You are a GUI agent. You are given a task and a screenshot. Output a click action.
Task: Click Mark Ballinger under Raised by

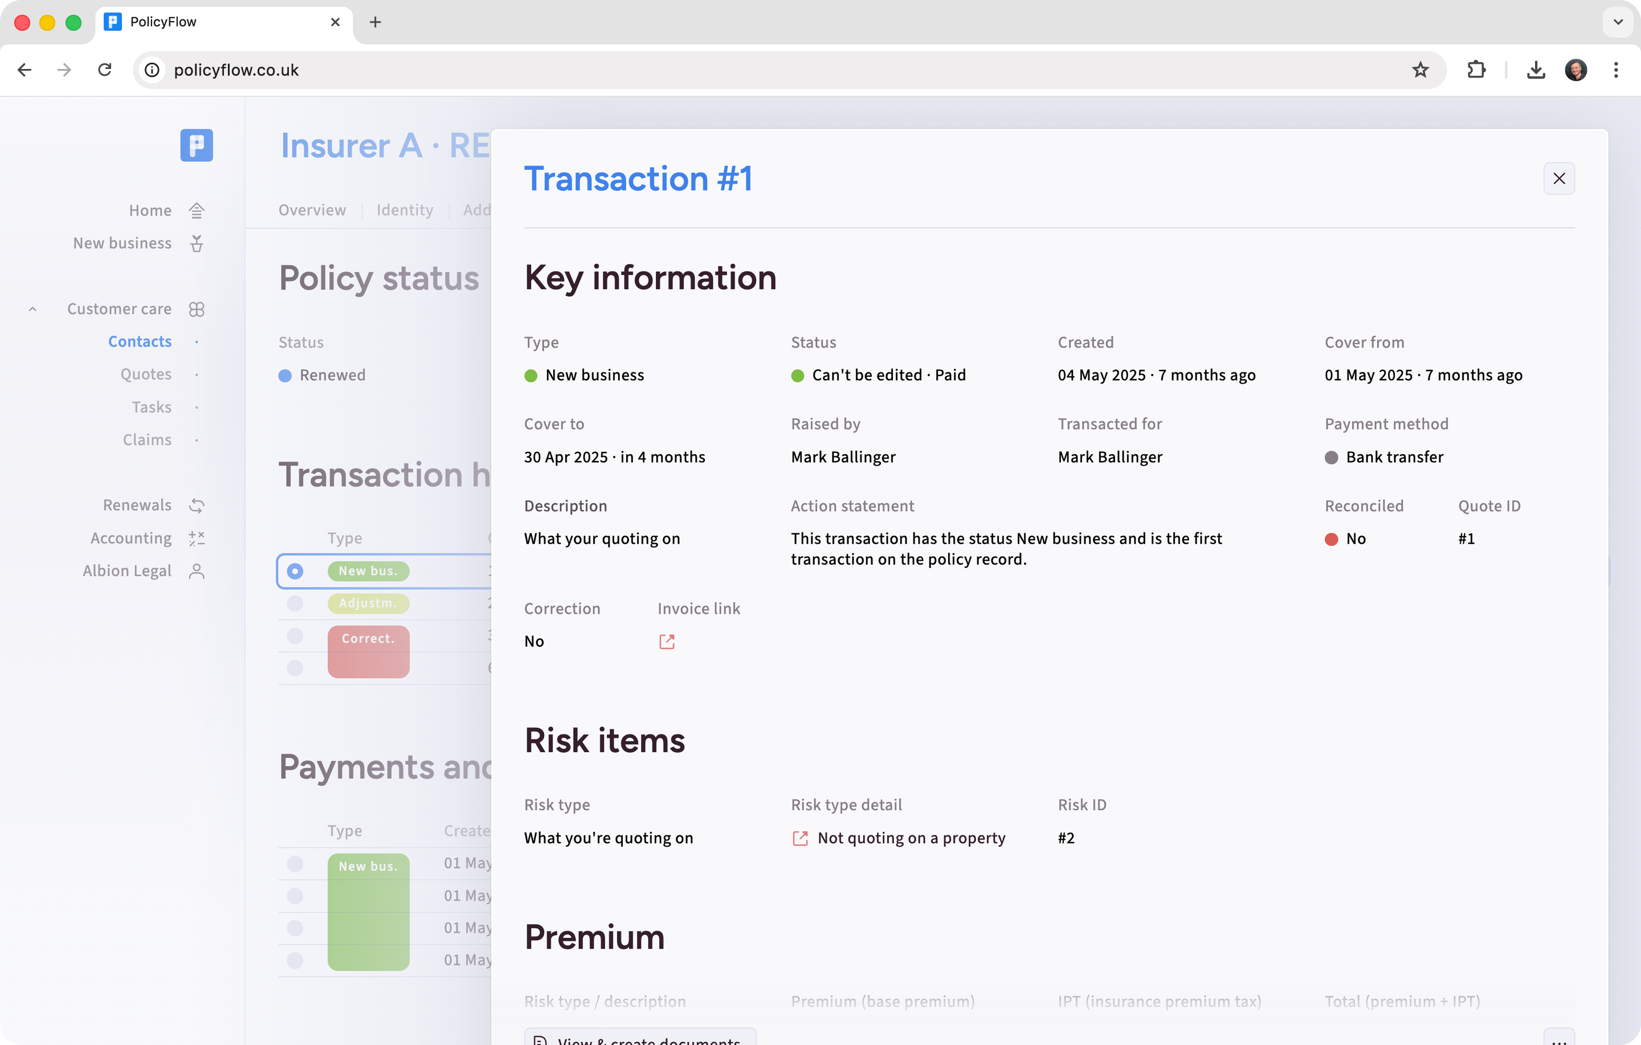pyautogui.click(x=843, y=457)
